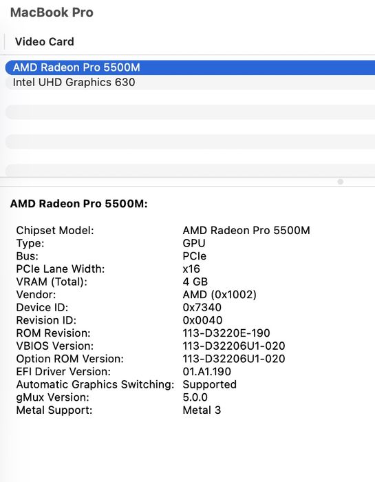Click the Chipset Model value AMD Radeon Pro 5500M
Screen dimensions: 375x482
246,230
